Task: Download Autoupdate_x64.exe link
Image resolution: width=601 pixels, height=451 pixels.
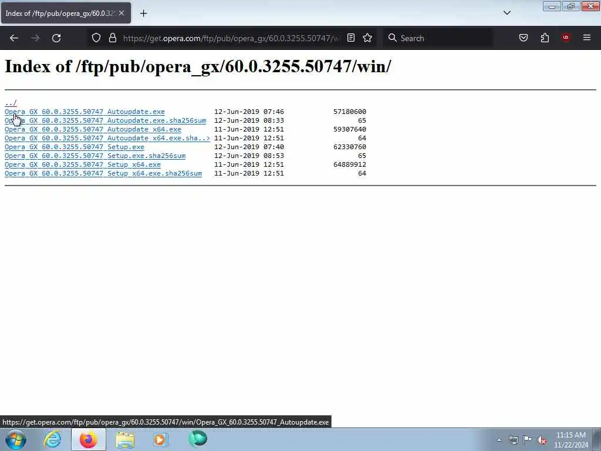Action: 93,129
